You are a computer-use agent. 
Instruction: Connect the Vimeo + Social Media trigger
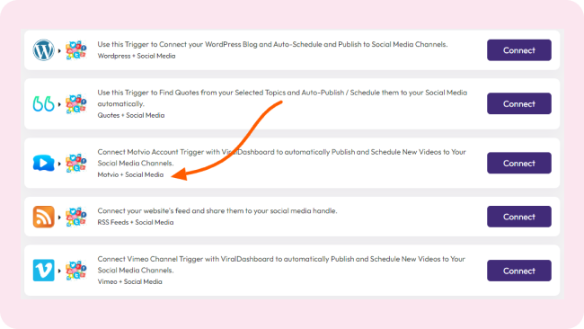pyautogui.click(x=518, y=271)
